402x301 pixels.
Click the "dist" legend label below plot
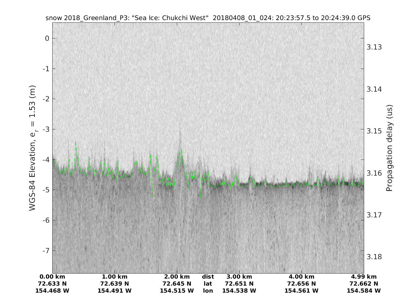point(208,277)
